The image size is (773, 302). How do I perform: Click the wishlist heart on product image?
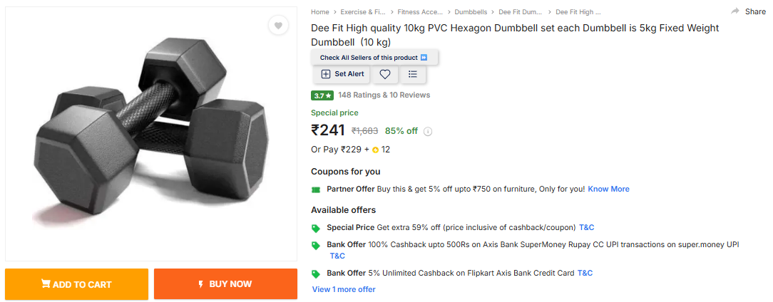pyautogui.click(x=278, y=26)
